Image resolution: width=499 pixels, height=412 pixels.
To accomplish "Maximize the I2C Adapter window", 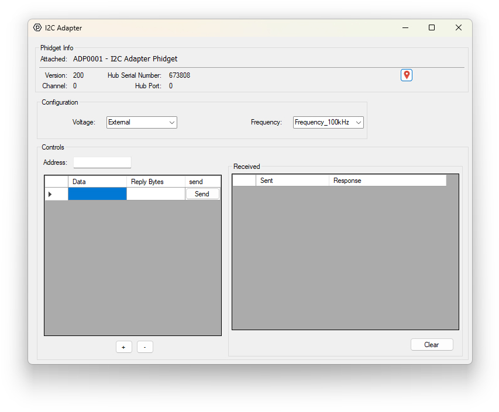I will [x=432, y=27].
